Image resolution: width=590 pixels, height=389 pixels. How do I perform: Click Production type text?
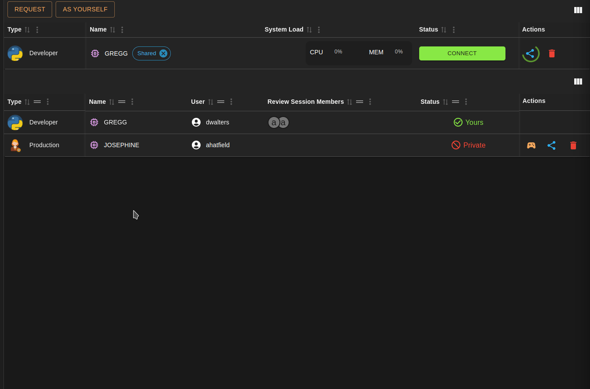point(44,145)
